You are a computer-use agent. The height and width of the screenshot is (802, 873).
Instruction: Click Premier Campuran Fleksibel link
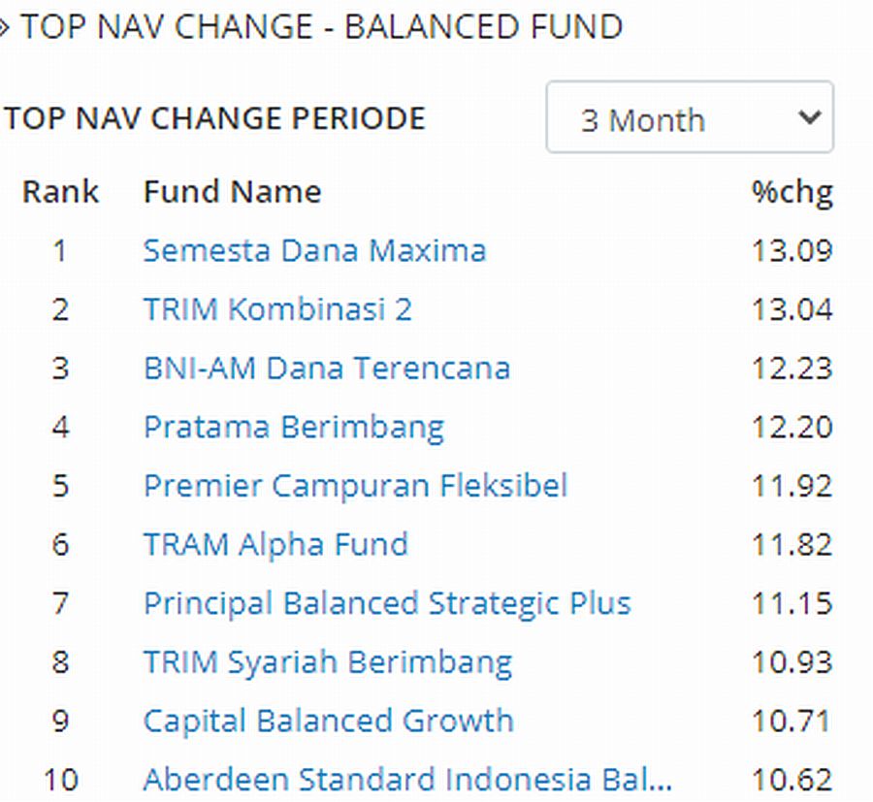pyautogui.click(x=355, y=486)
